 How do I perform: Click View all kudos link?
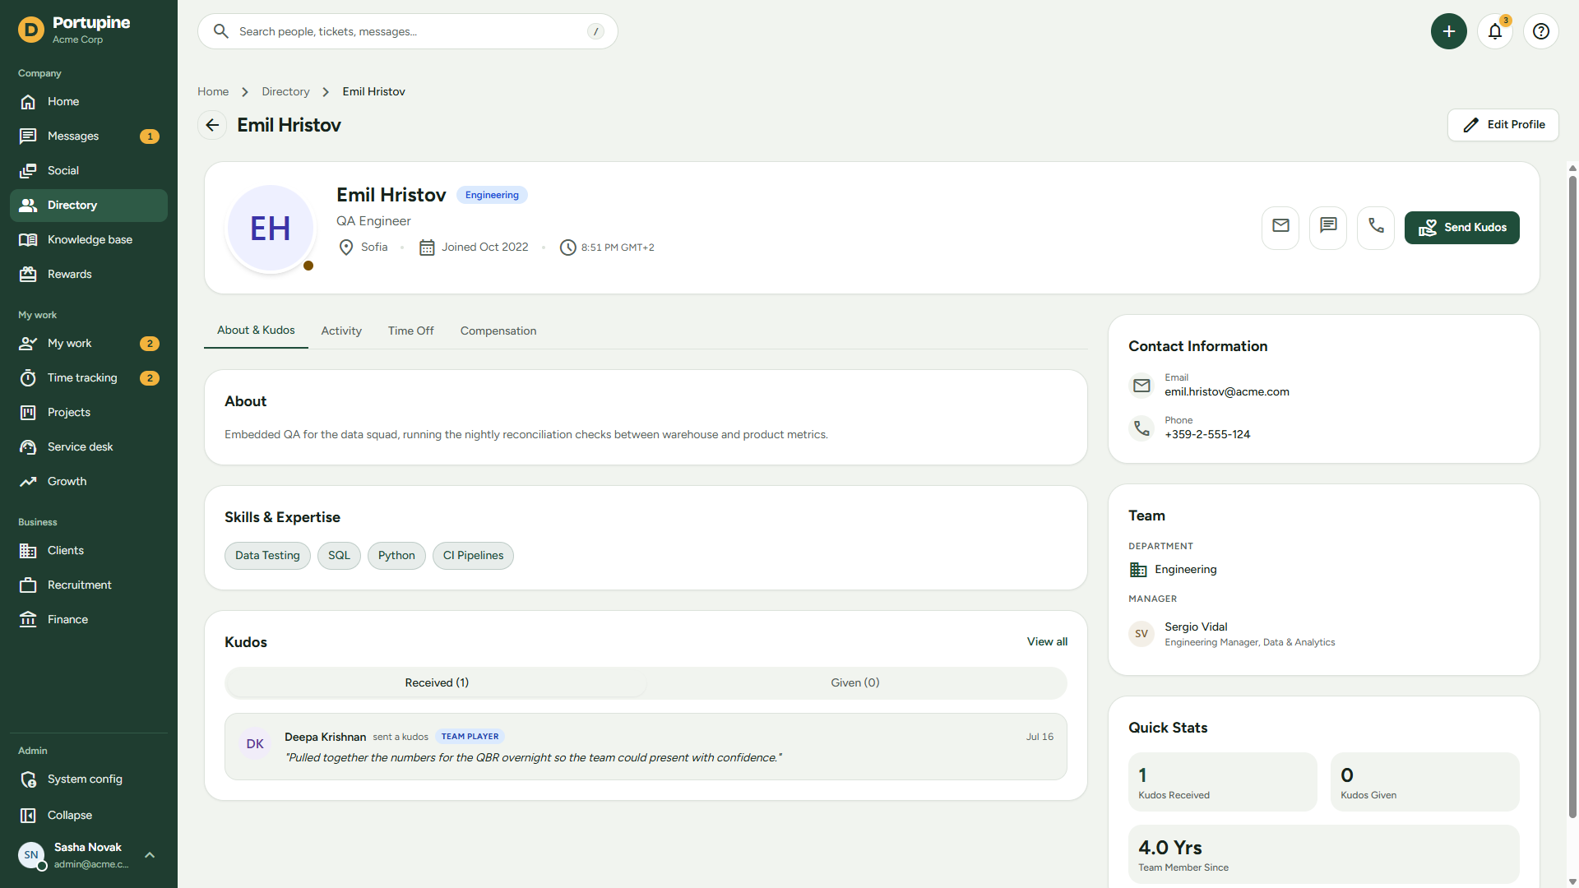tap(1047, 642)
